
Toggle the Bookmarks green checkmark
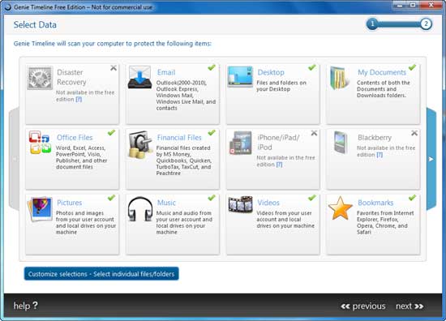pyautogui.click(x=412, y=198)
